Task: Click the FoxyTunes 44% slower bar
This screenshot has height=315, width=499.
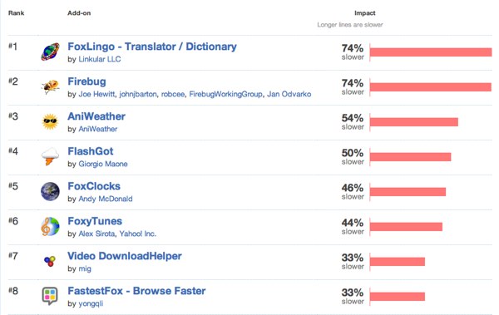Action: (x=406, y=227)
